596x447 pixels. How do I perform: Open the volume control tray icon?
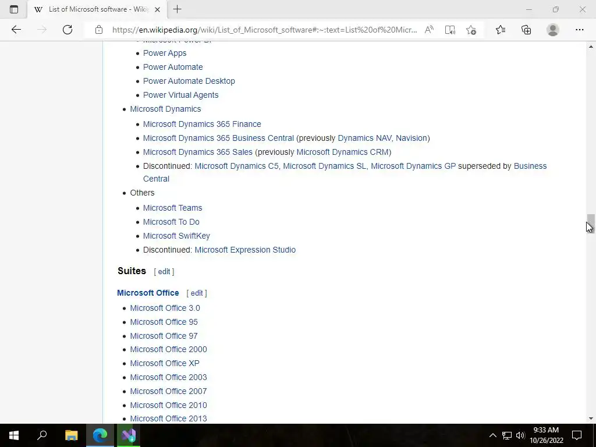tap(520, 435)
